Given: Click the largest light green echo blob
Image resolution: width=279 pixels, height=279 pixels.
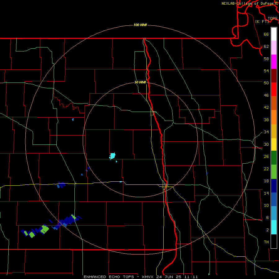Looking at the screenshot, I should pyautogui.click(x=44, y=229).
